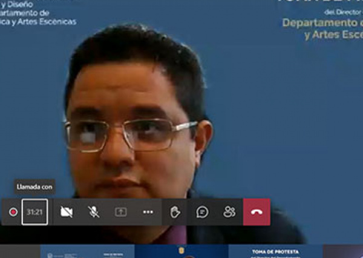Hang up with the red phone button
Viewport: 363px width, 258px height.
(x=257, y=212)
